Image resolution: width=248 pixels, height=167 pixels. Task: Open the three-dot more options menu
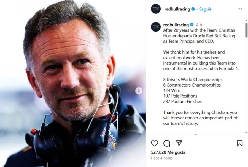tap(240, 9)
